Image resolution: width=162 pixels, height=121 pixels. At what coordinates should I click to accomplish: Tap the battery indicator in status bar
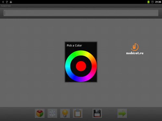(x=148, y=2)
